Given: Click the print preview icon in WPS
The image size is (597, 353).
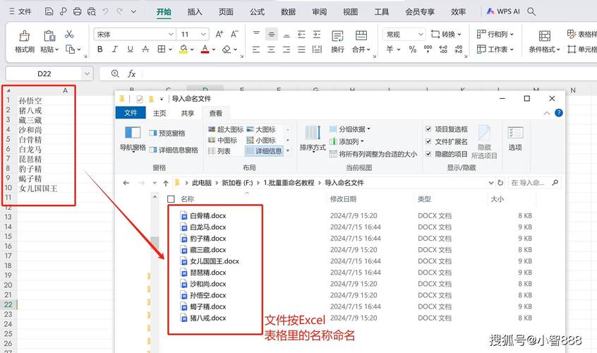Looking at the screenshot, I should pyautogui.click(x=91, y=11).
